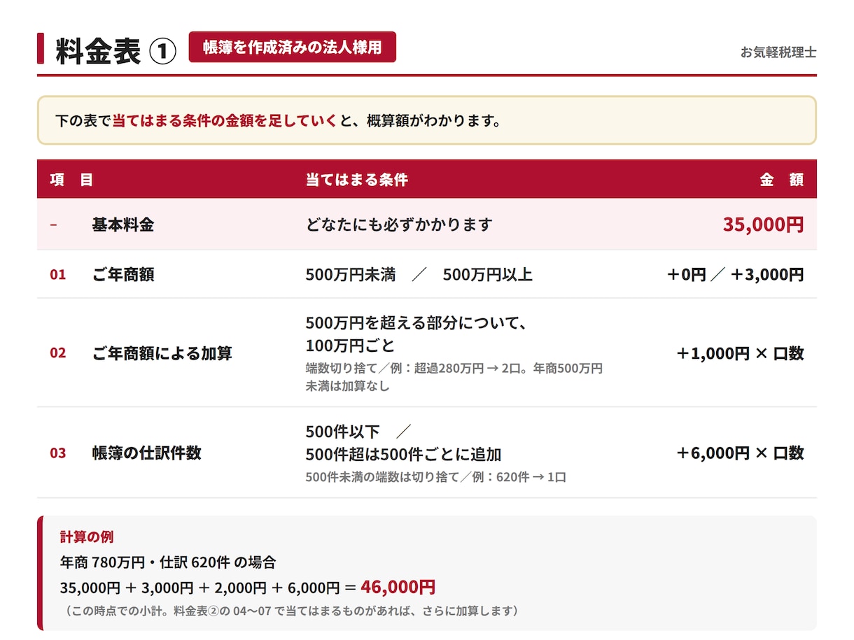Click the 計算の例 heading

(x=87, y=537)
